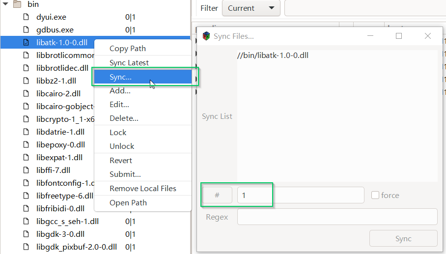Click libbrotlicommon file icon
Image resolution: width=446 pixels, height=254 pixels.
pyautogui.click(x=26, y=55)
